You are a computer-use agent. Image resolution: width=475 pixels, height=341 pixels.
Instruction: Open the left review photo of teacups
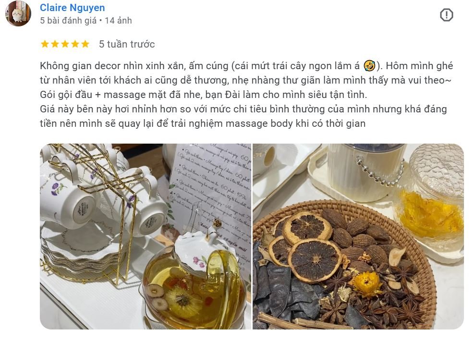pyautogui.click(x=146, y=236)
